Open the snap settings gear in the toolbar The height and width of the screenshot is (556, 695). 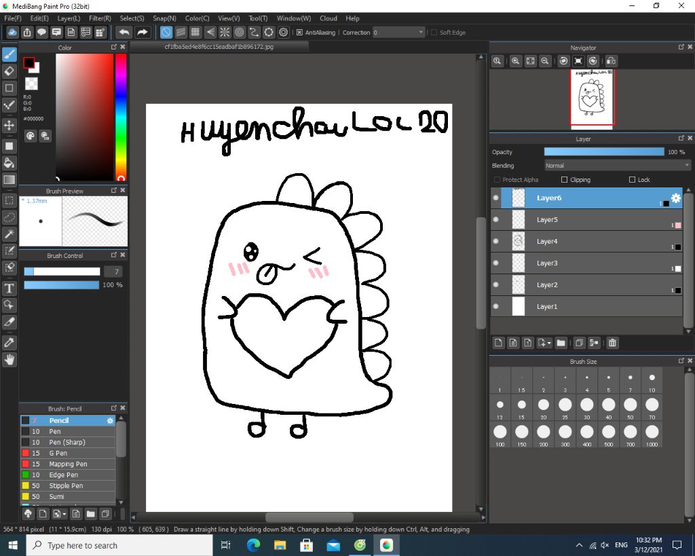[x=284, y=33]
